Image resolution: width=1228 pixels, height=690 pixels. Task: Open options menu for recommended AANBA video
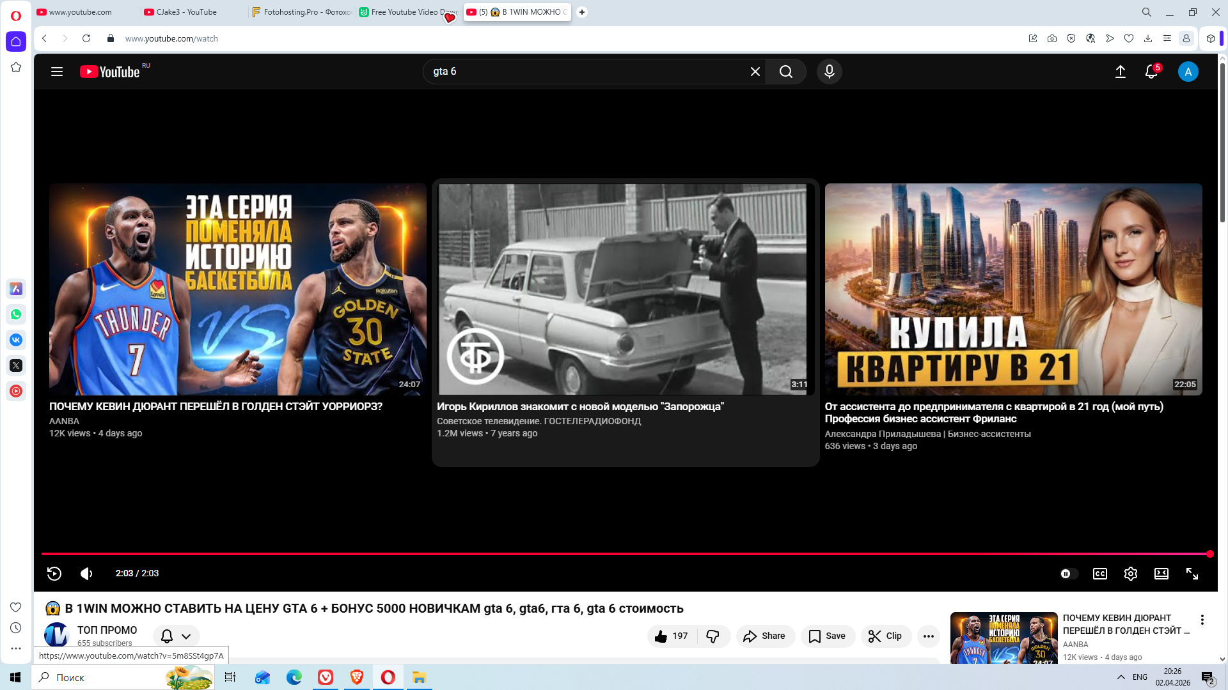coord(1202,620)
